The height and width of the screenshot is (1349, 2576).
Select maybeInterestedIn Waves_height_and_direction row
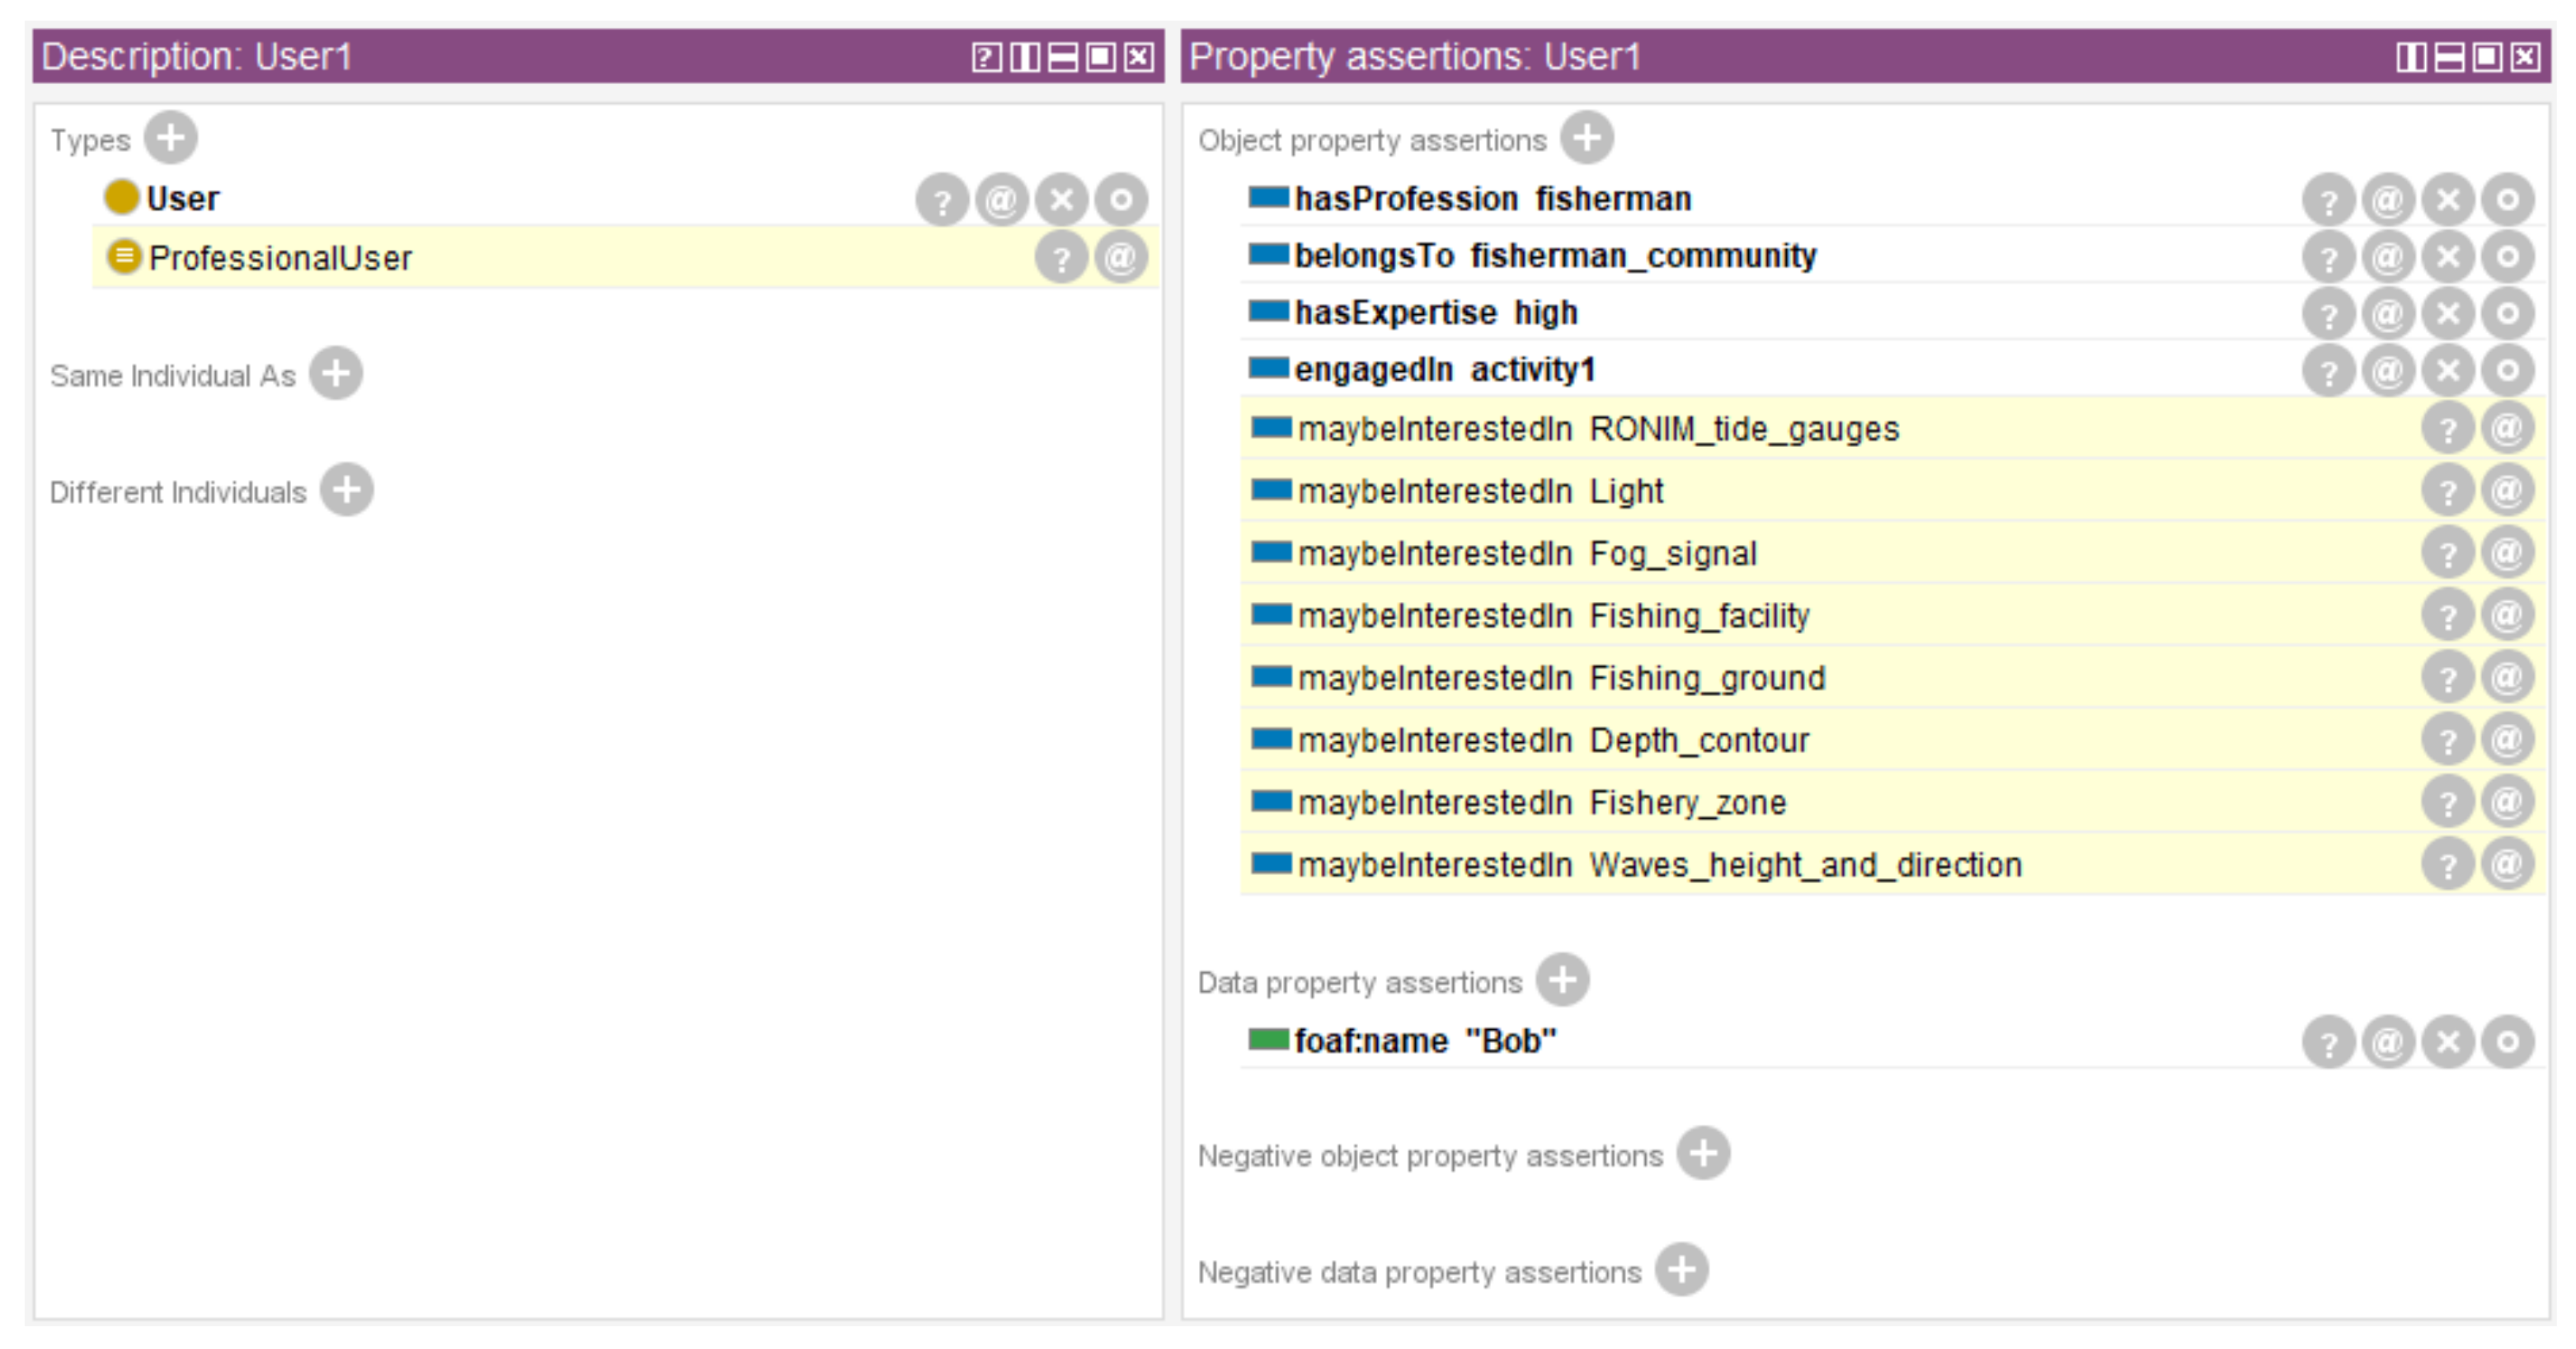(x=1892, y=864)
